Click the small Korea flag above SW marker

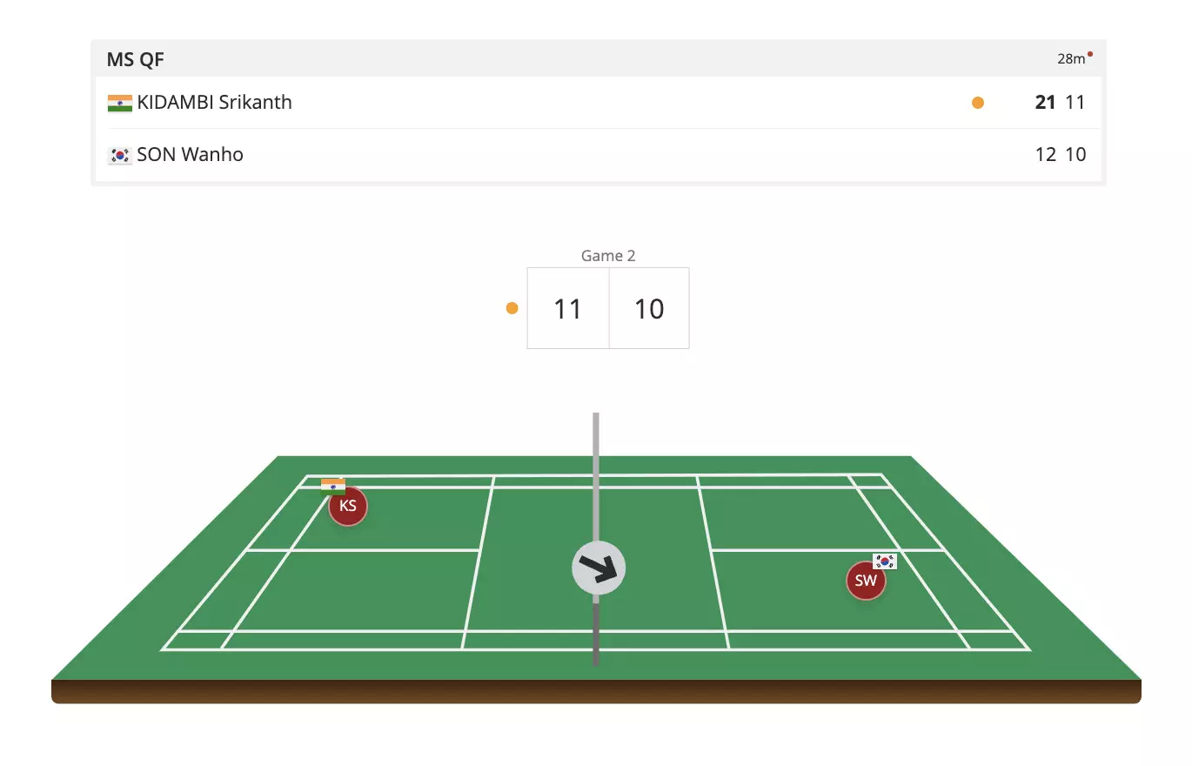(x=885, y=561)
